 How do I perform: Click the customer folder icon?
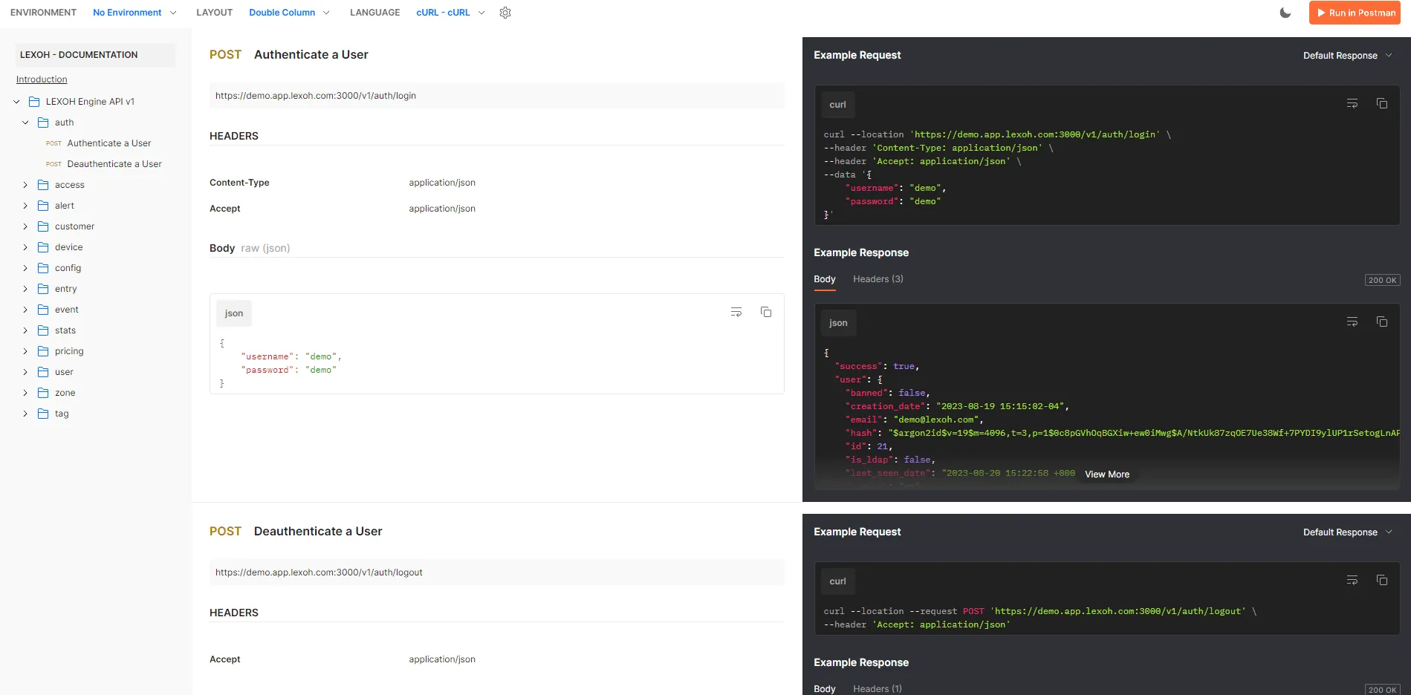(x=43, y=226)
